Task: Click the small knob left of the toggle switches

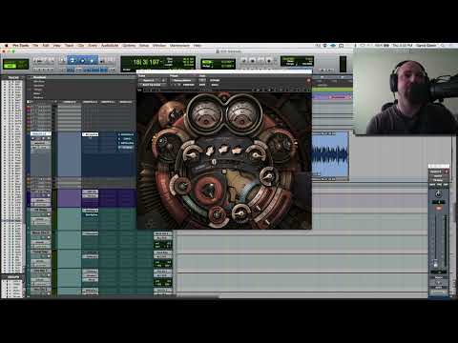Action: 192,155
